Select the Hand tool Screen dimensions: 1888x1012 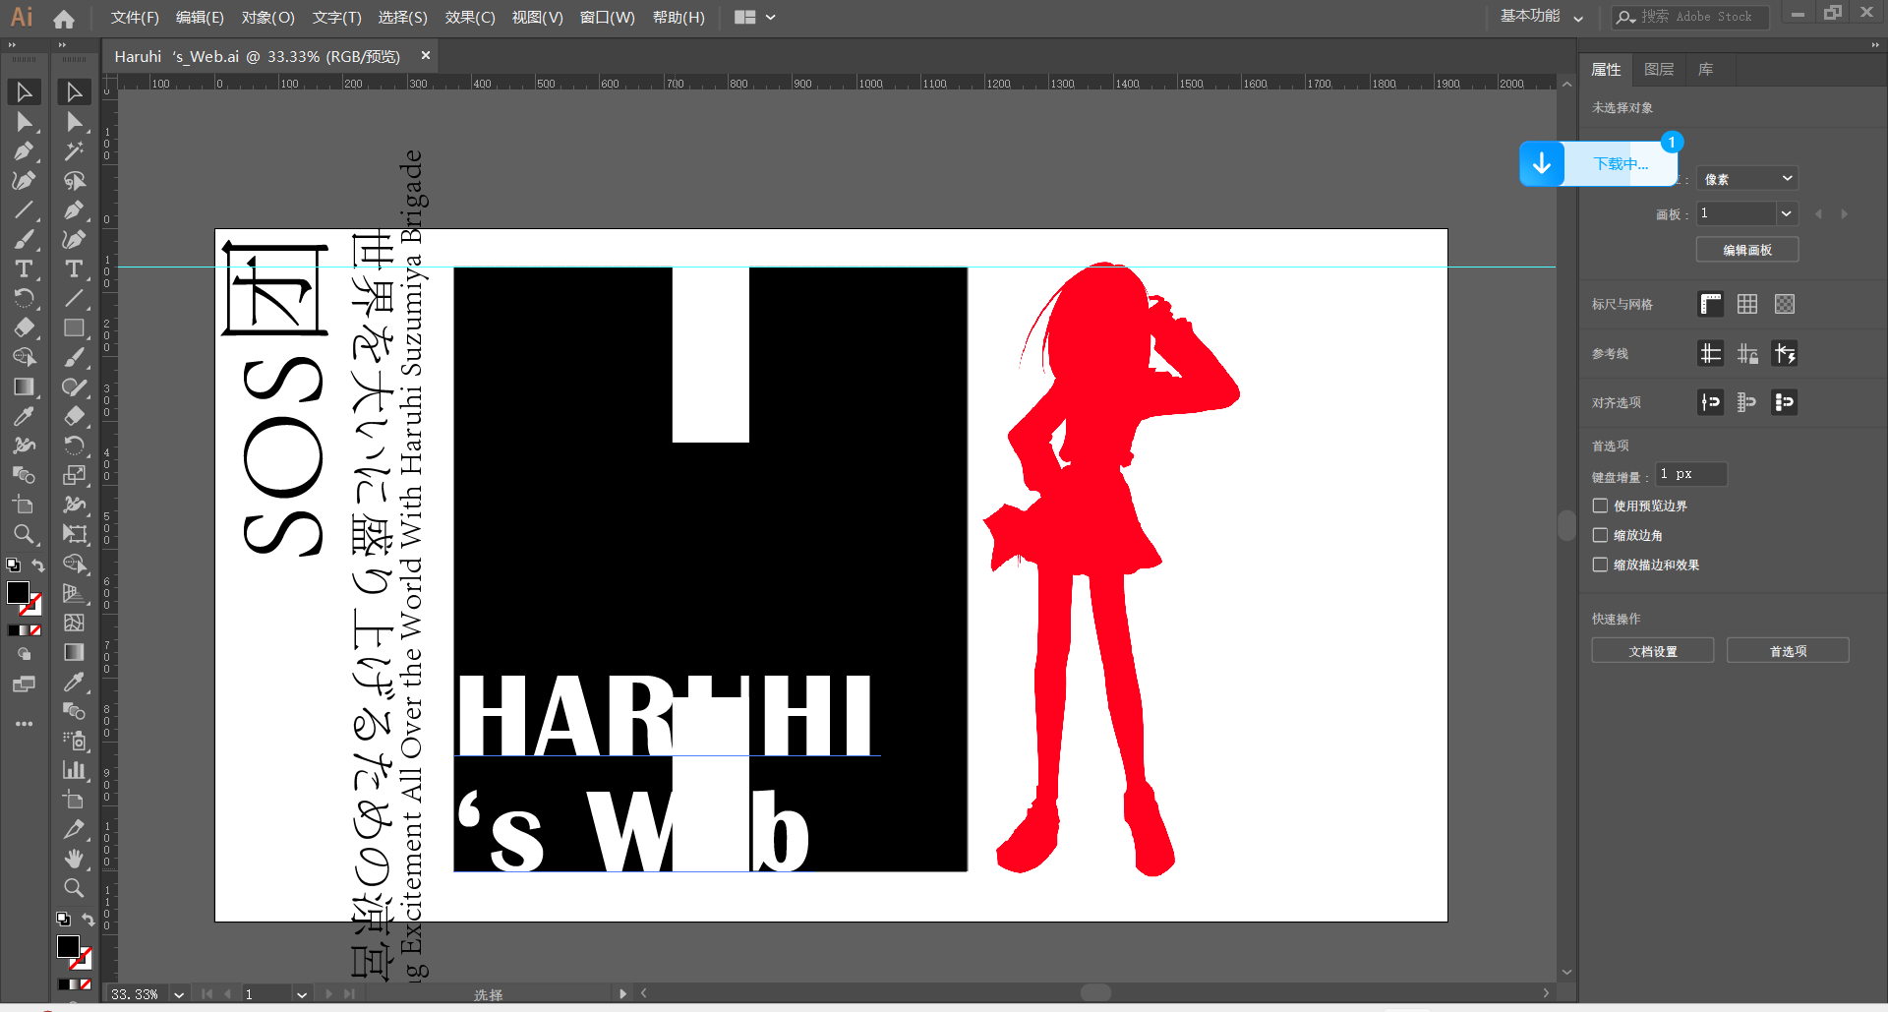pos(74,859)
